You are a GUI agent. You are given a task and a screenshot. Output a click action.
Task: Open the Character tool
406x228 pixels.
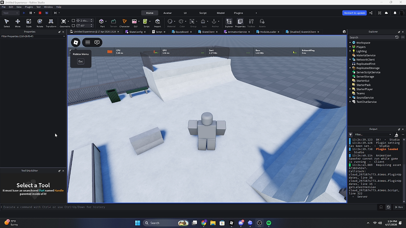click(x=124, y=23)
